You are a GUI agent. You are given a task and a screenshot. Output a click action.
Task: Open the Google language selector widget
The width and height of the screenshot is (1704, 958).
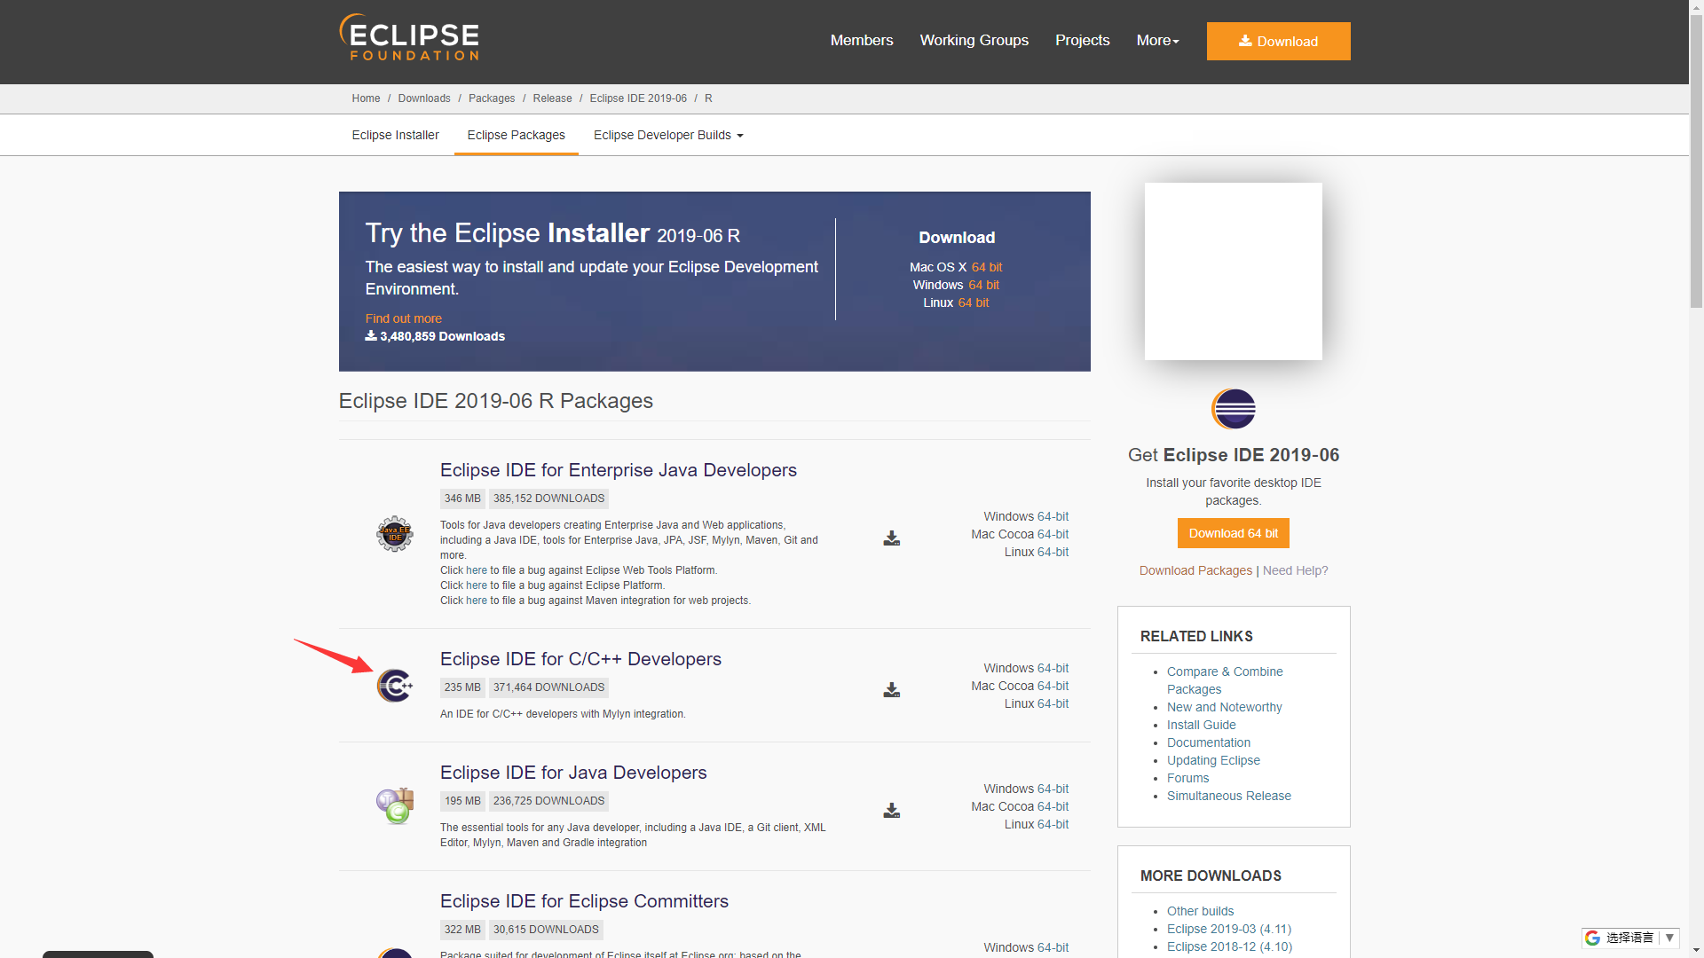click(1630, 938)
